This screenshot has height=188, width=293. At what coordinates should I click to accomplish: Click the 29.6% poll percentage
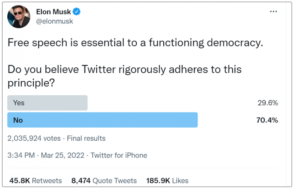pyautogui.click(x=268, y=103)
